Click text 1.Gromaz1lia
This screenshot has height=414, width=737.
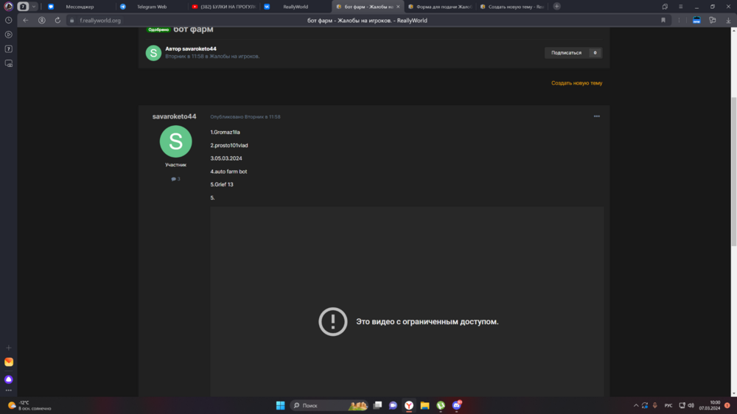pos(225,133)
